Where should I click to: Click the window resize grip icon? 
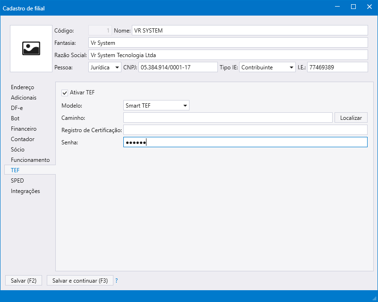375,299
